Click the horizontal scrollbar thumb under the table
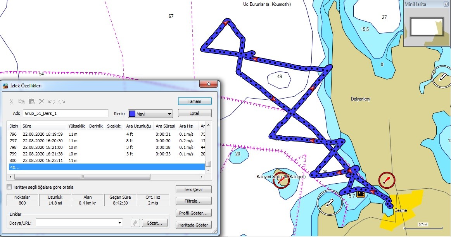This screenshot has height=237, width=451. tap(82, 177)
